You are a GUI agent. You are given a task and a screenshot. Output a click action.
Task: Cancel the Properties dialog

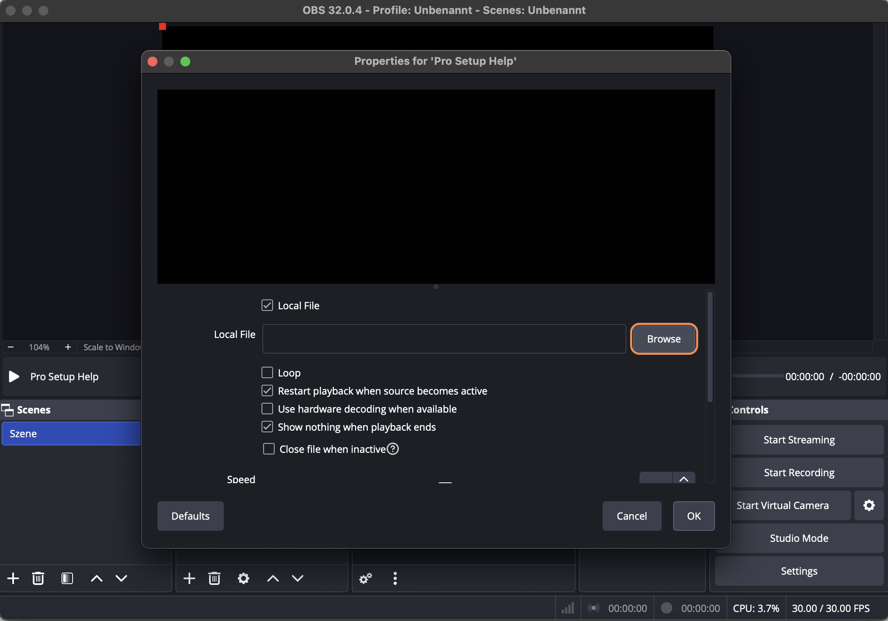(x=632, y=516)
